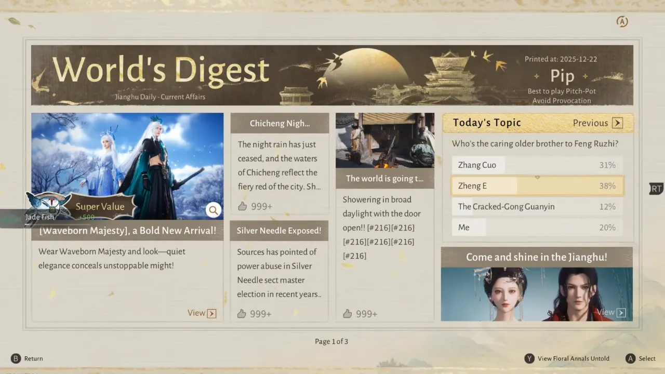Pick the 'Me' poll option
Screen dimensions: 665x374
pos(537,228)
